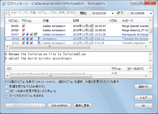The height and width of the screenshot is (114, 158).
Task: Toggle 影響を受けるパスのみ表示 checkbox
Action: pos(6,86)
